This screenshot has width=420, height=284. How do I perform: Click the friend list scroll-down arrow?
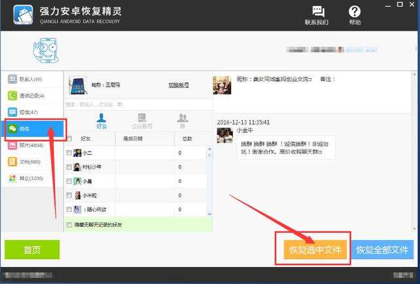click(x=209, y=214)
